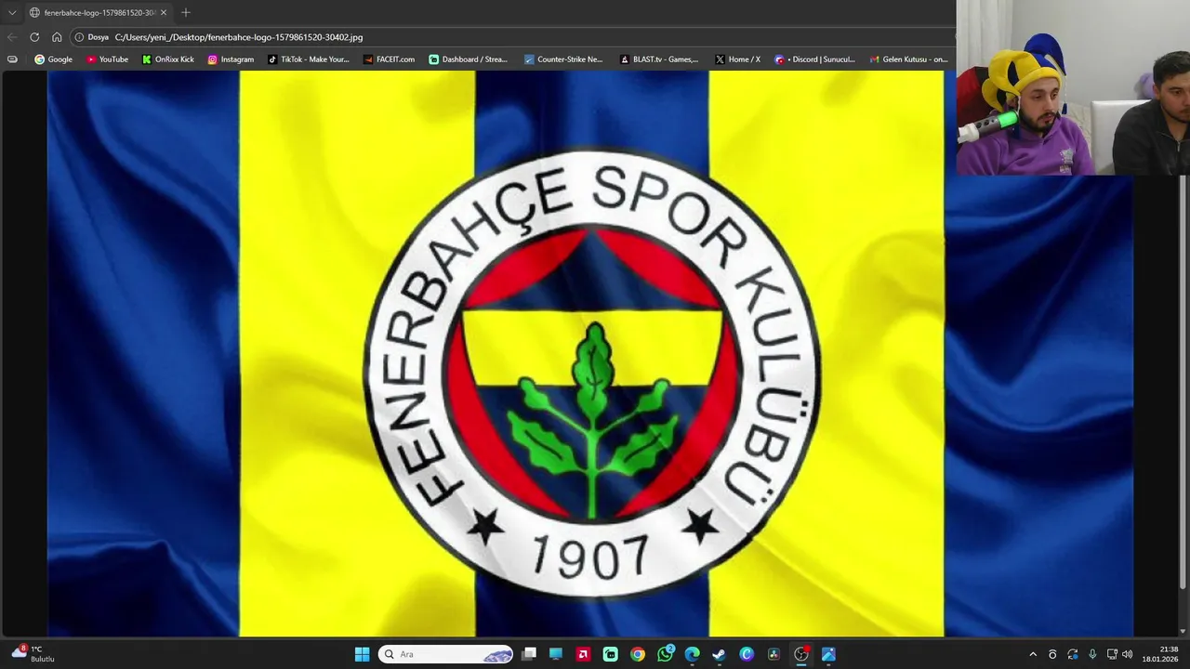Open the monitor app icon in the taskbar
The width and height of the screenshot is (1190, 669).
[556, 654]
